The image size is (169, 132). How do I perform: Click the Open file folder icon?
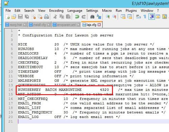coord(14,17)
